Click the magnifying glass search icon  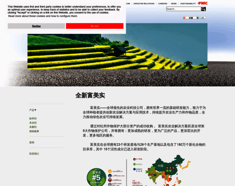coord(203,9)
